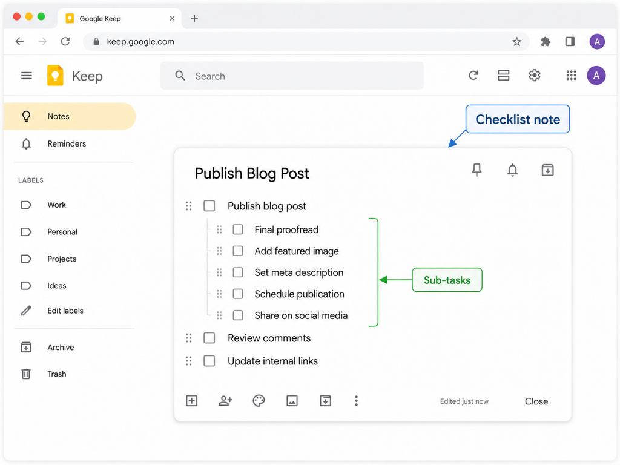Check Share on social media

pos(237,315)
